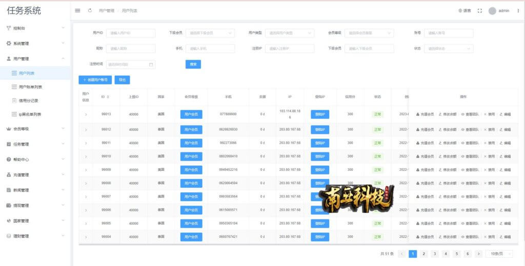Screen dimensions: 525x266
Task: Click the 正常 status tag in row 99013
Action: point(377,114)
